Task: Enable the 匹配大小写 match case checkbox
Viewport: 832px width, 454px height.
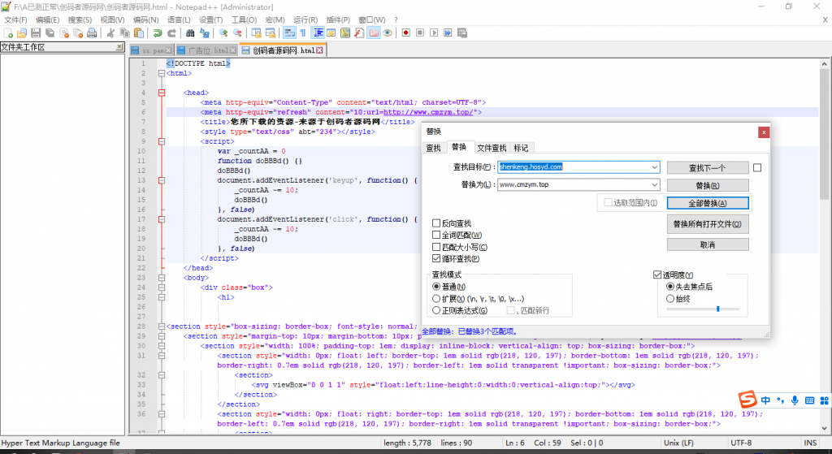Action: click(437, 247)
